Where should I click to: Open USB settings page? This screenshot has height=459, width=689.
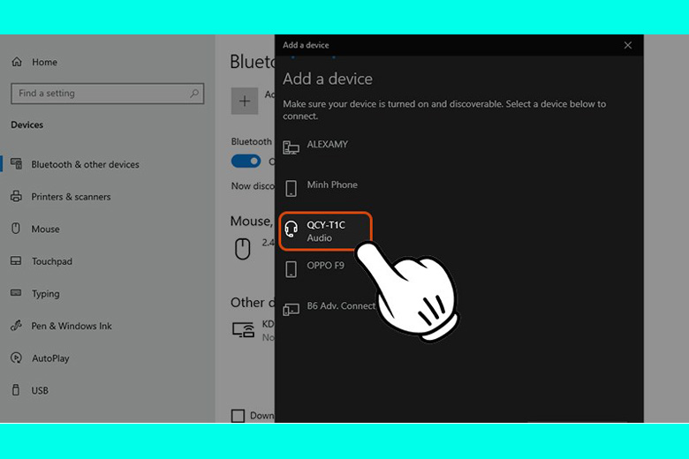(x=40, y=390)
